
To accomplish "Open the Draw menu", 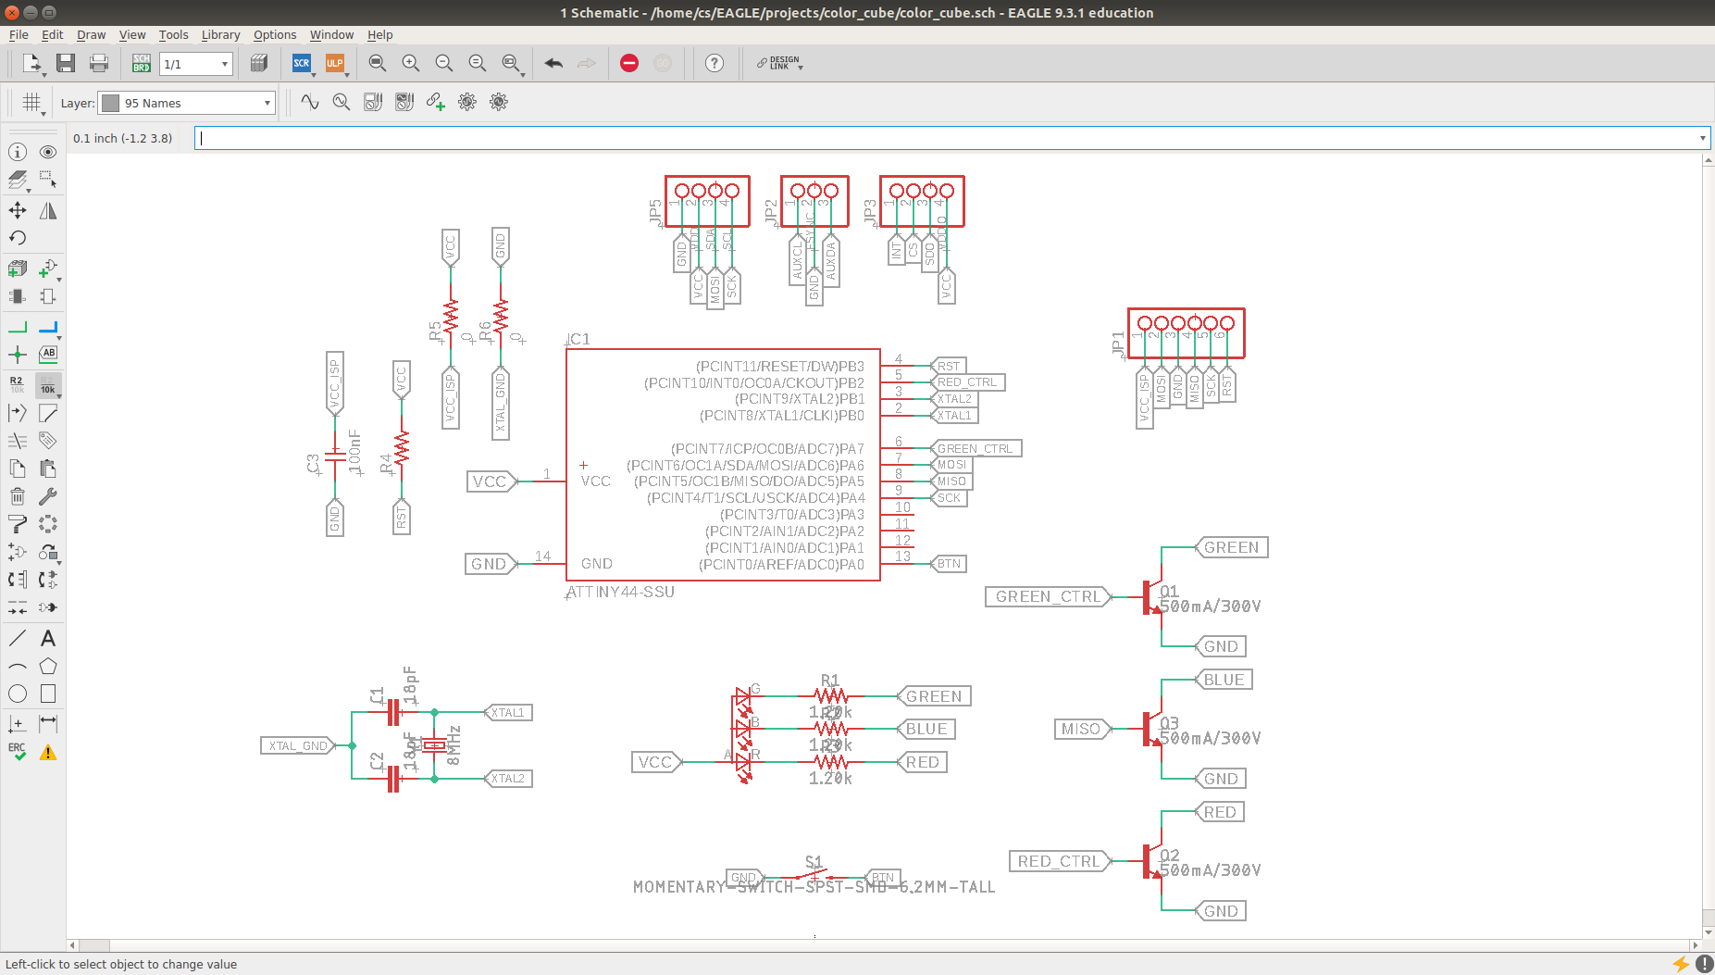I will coord(91,35).
